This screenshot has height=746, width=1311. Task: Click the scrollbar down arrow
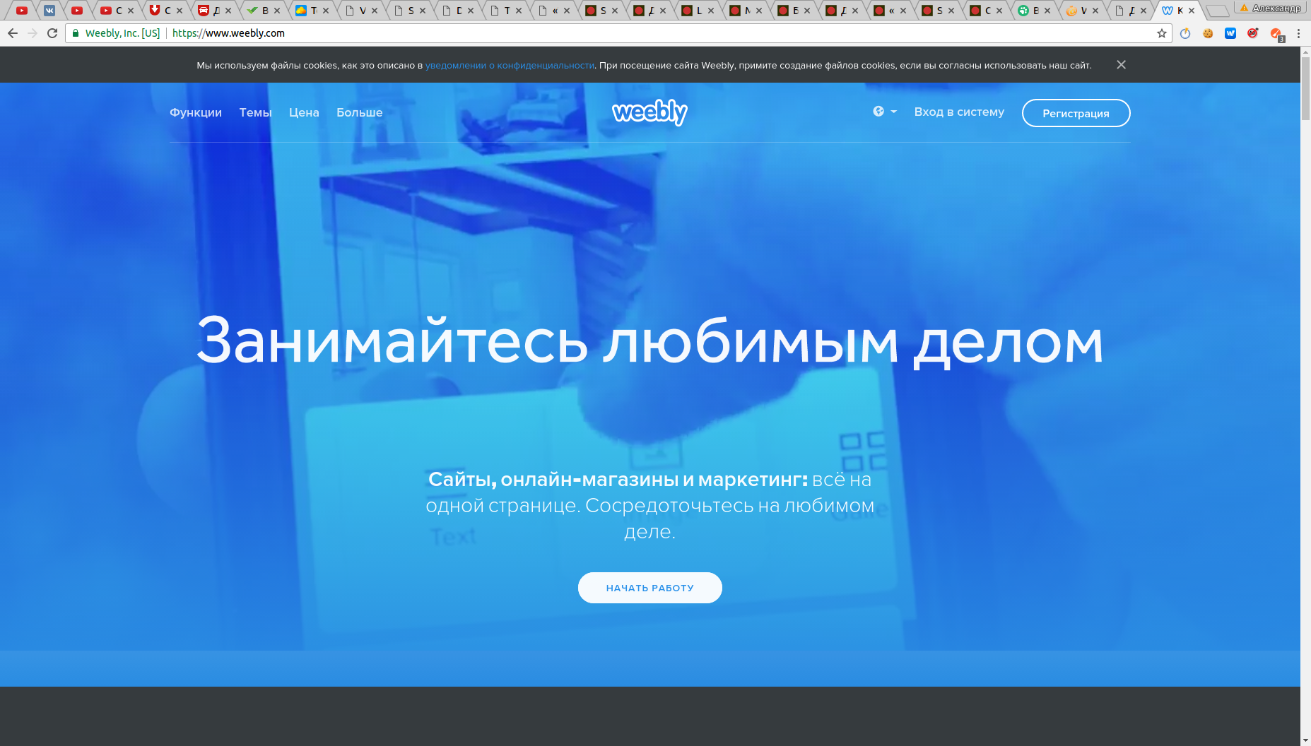point(1305,740)
